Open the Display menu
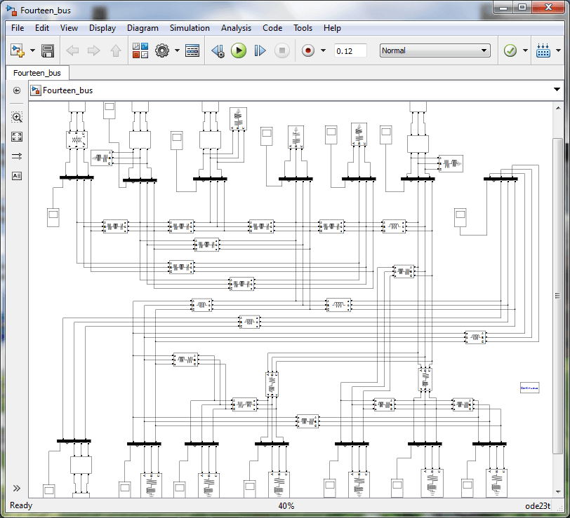 click(x=102, y=28)
